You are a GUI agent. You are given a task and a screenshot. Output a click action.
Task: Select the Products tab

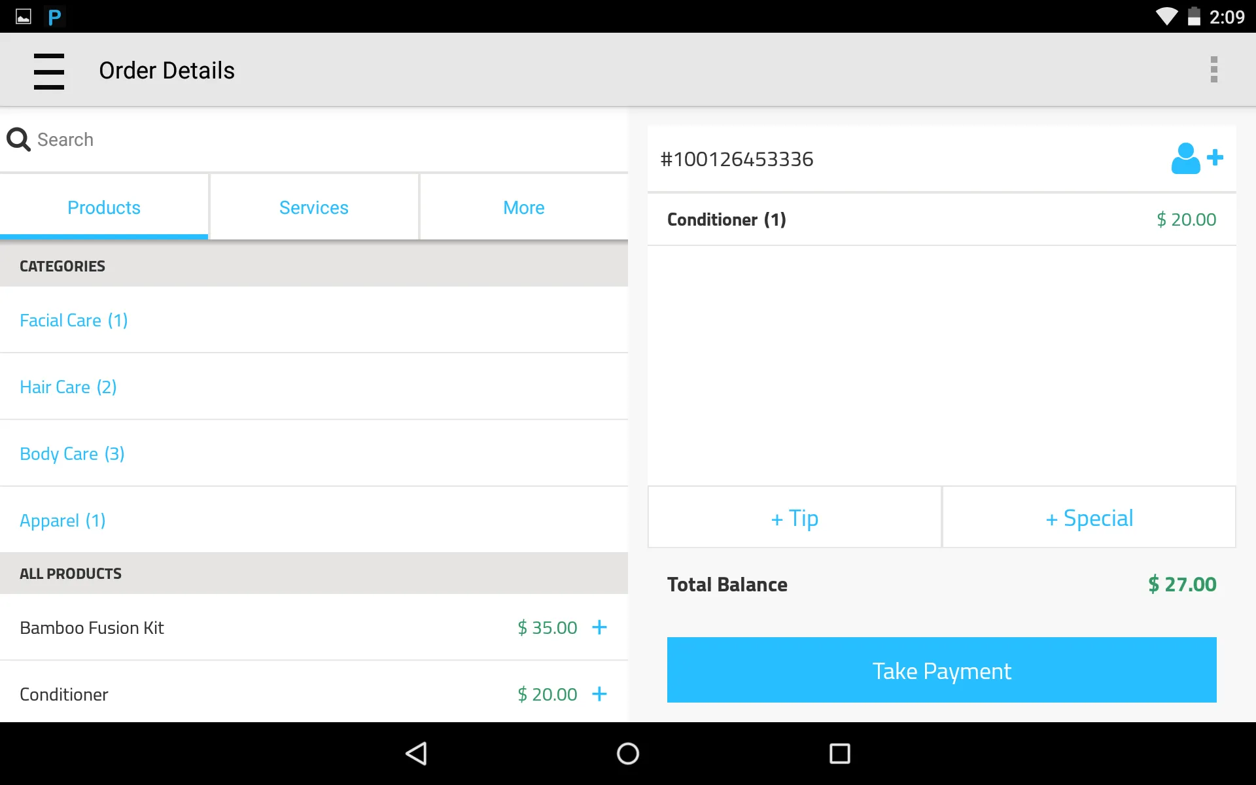coord(103,207)
